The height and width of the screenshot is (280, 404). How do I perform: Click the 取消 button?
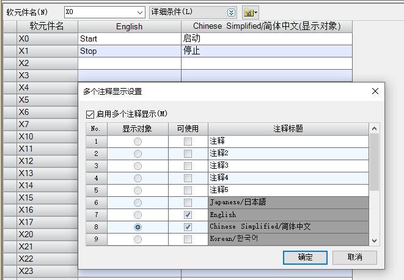[x=355, y=257]
